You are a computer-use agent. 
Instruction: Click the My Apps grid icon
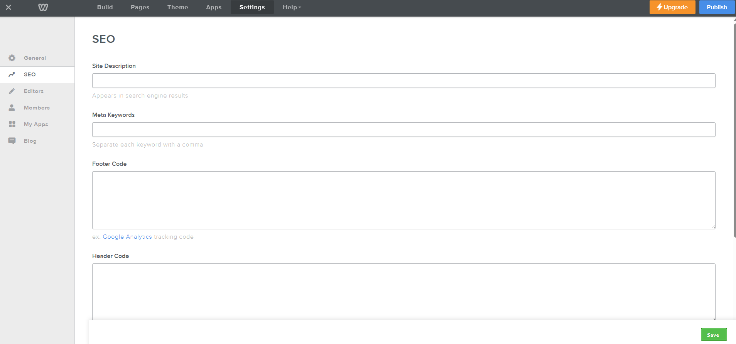point(12,124)
